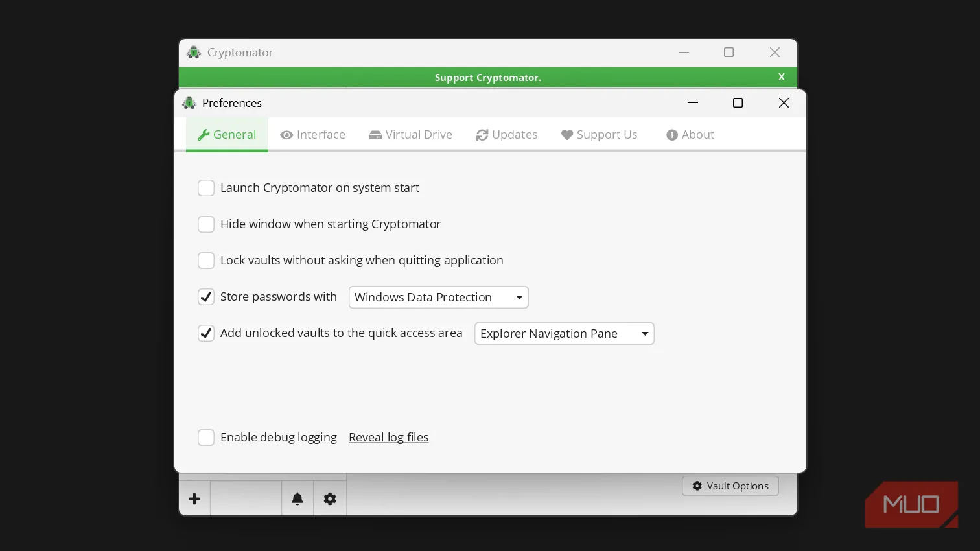Dismiss the Support Cryptomator banner

781,77
